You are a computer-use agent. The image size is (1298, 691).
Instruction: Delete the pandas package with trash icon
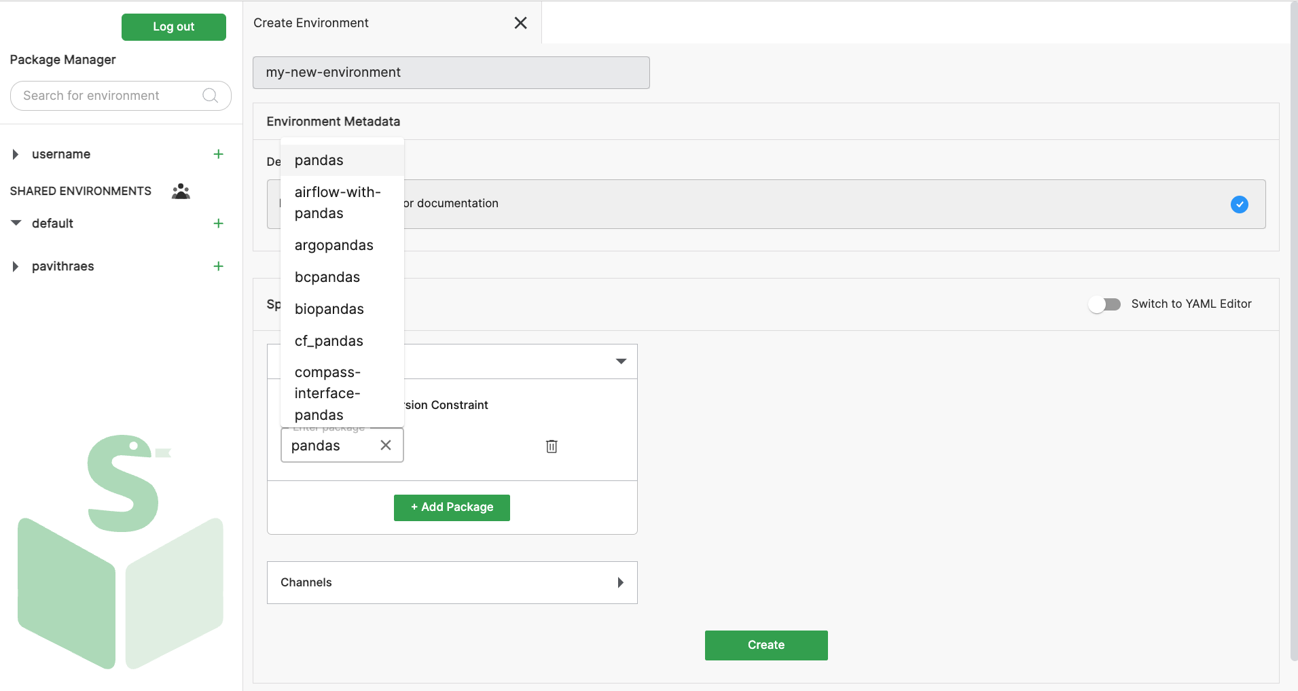coord(552,446)
